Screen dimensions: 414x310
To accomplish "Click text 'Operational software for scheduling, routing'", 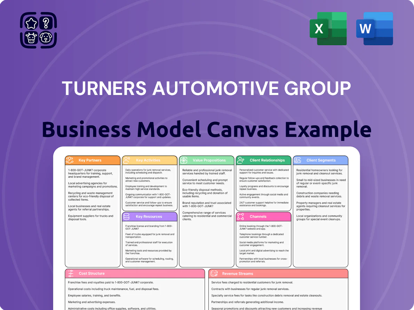I will (150, 260).
